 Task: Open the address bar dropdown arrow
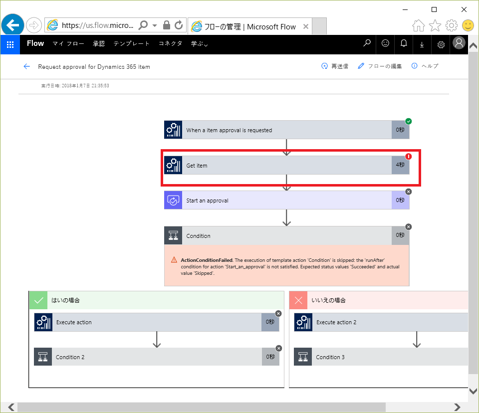click(155, 25)
